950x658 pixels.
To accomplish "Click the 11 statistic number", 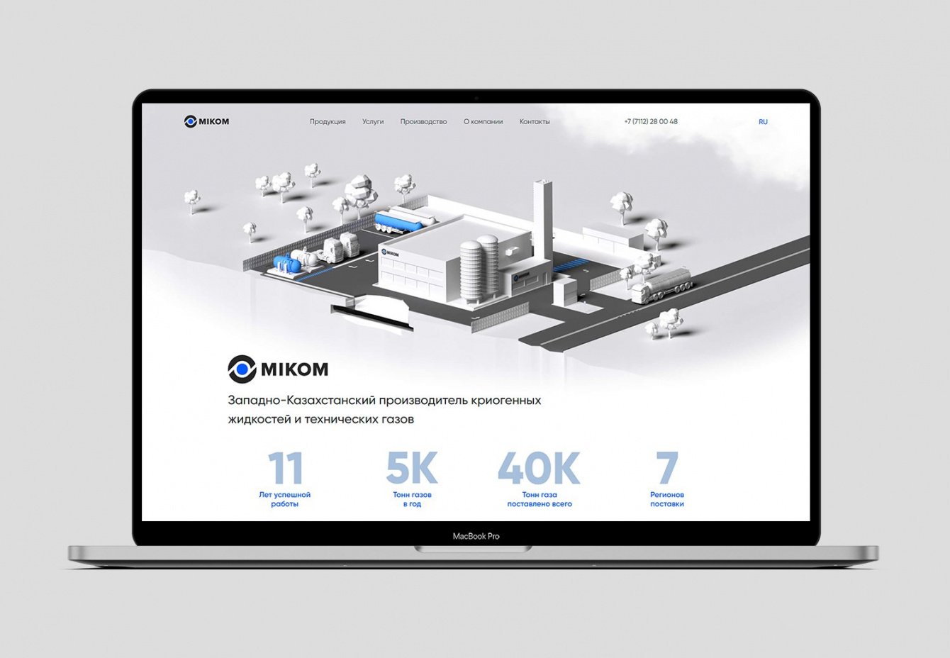I will (285, 468).
